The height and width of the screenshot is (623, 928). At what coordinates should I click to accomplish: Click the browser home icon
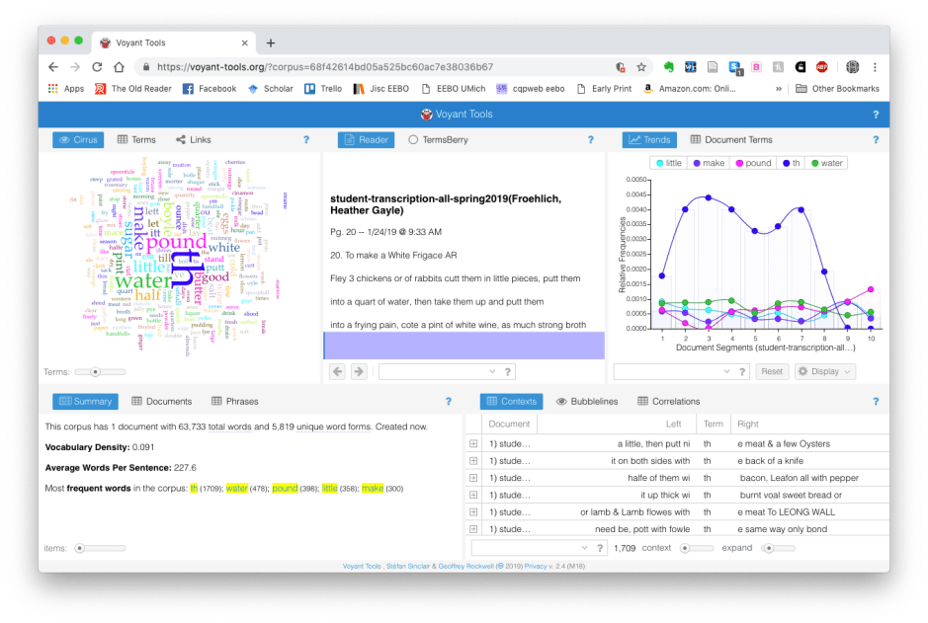click(x=119, y=67)
